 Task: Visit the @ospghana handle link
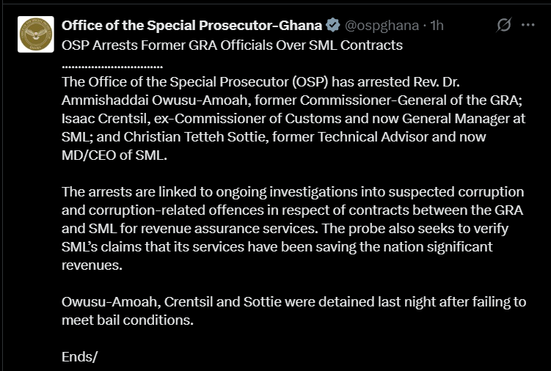[382, 25]
